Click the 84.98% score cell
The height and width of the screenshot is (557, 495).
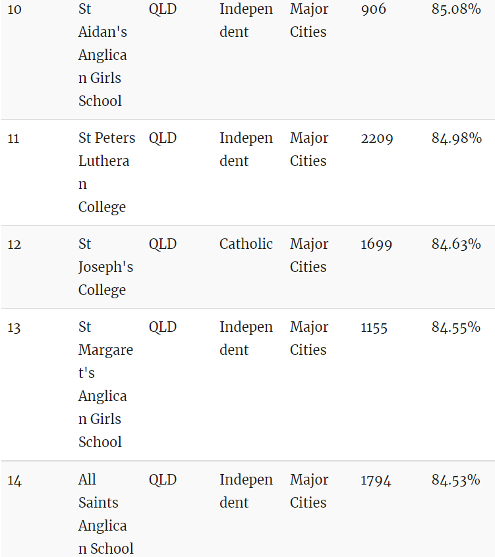point(457,138)
